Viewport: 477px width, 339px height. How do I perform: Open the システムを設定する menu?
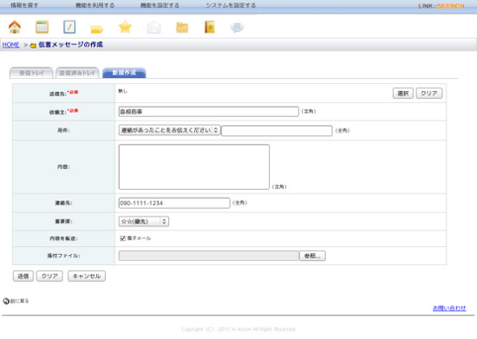coord(231,5)
